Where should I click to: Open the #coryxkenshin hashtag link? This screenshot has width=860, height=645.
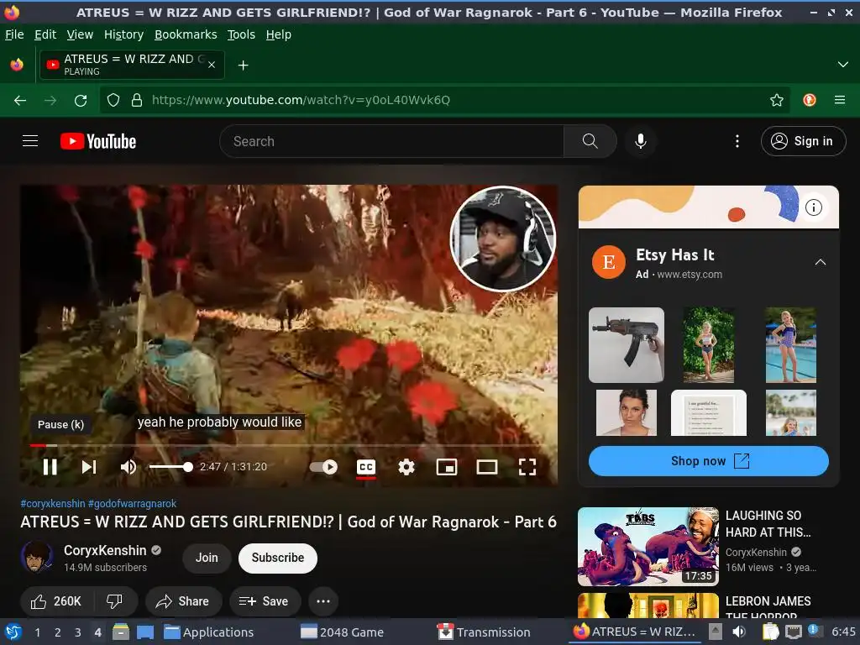[53, 504]
